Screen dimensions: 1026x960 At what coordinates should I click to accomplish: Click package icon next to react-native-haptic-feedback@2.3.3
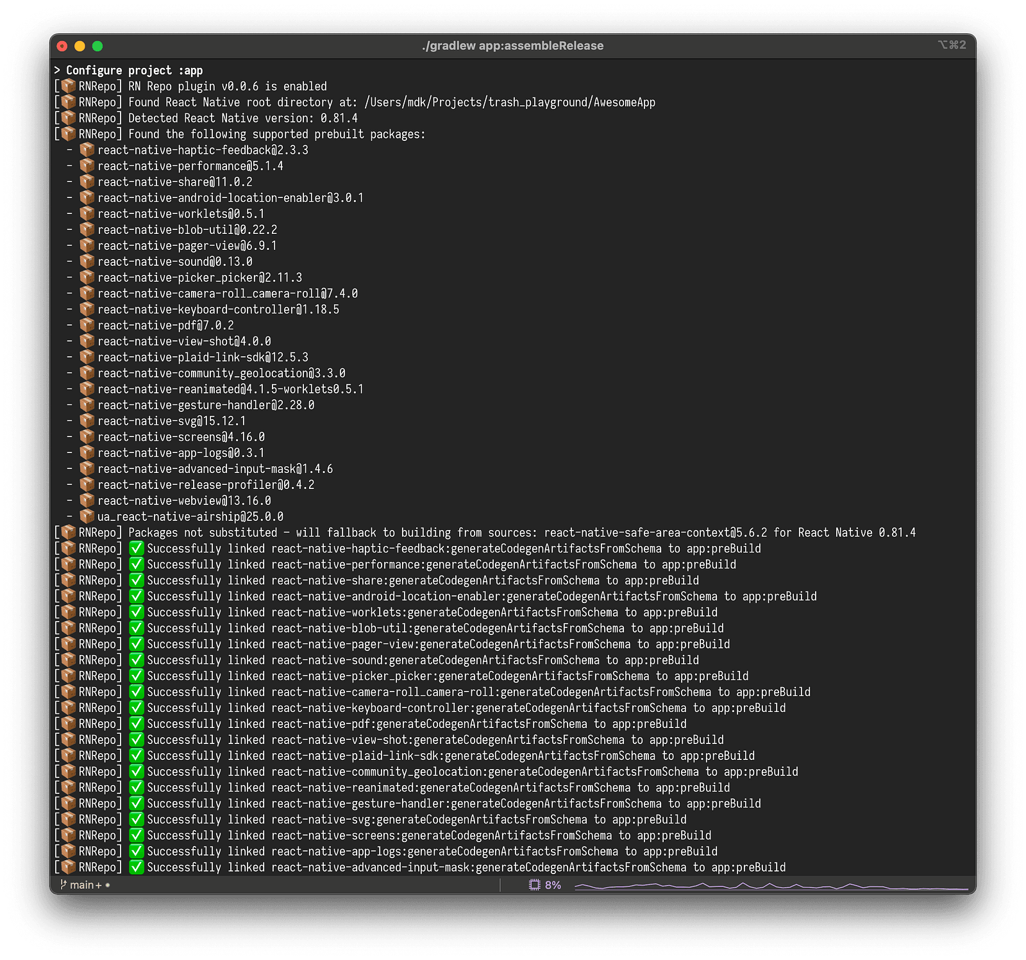(x=87, y=150)
